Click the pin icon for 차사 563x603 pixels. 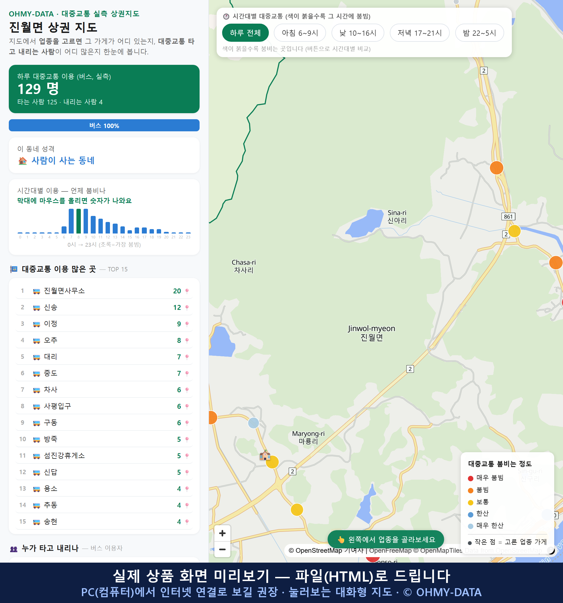point(187,390)
